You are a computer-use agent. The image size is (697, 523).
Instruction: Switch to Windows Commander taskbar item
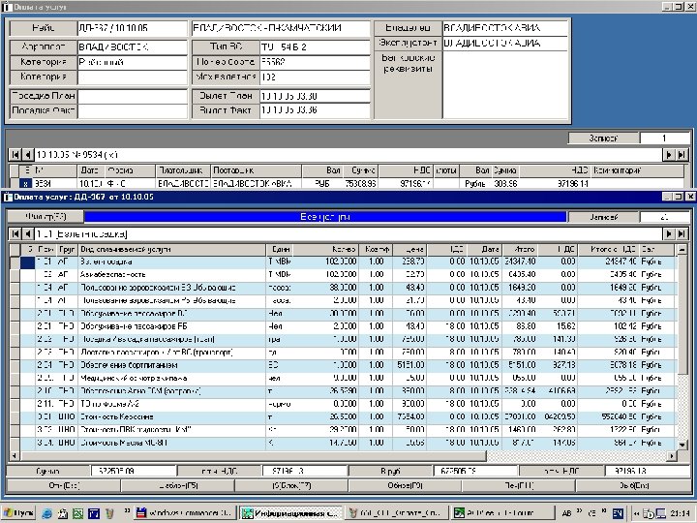coord(185,513)
